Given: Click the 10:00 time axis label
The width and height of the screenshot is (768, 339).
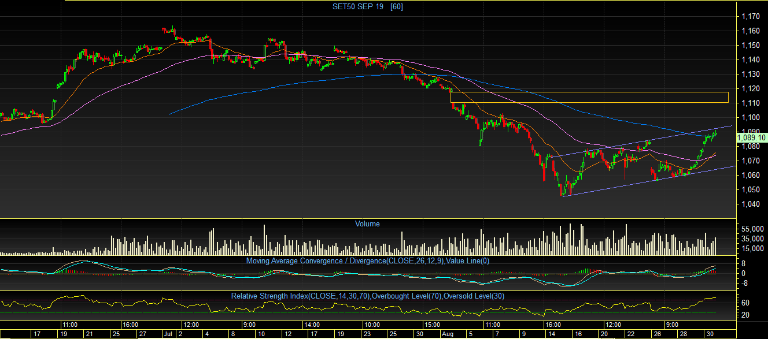Looking at the screenshot, I should 372,325.
